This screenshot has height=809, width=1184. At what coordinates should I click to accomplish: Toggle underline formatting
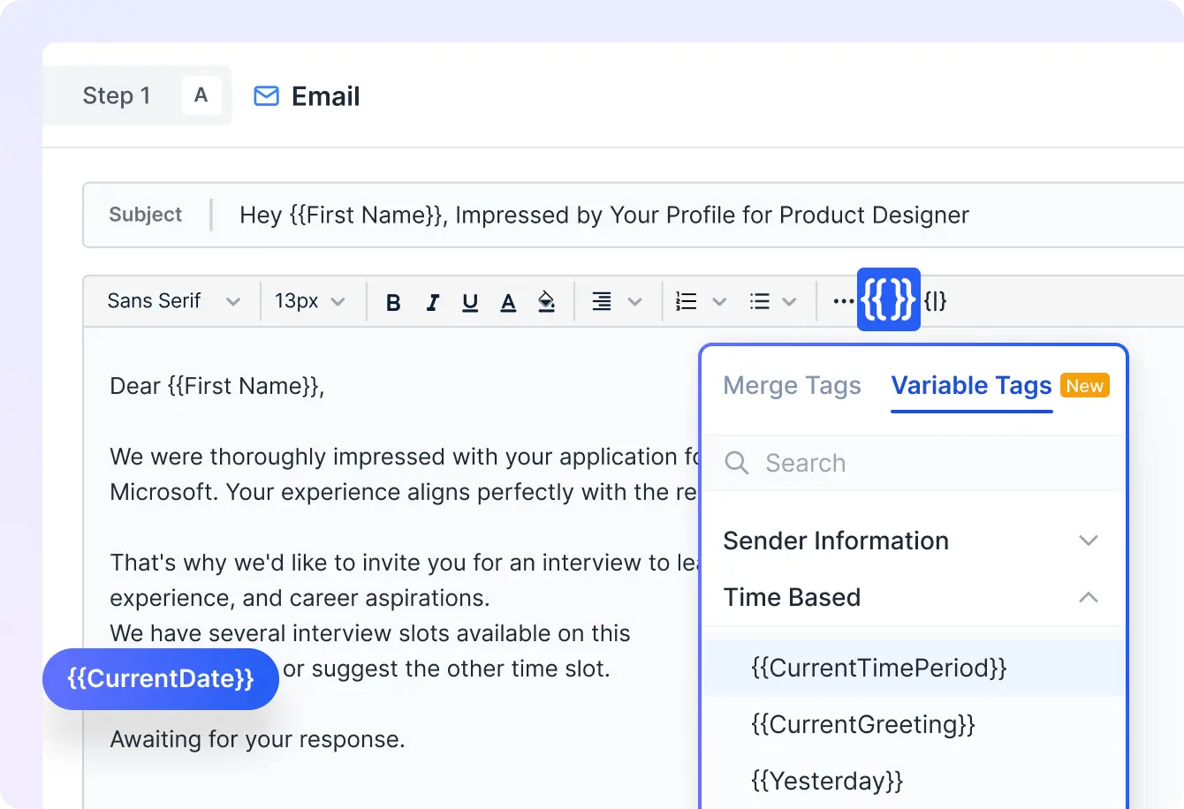[x=470, y=300]
